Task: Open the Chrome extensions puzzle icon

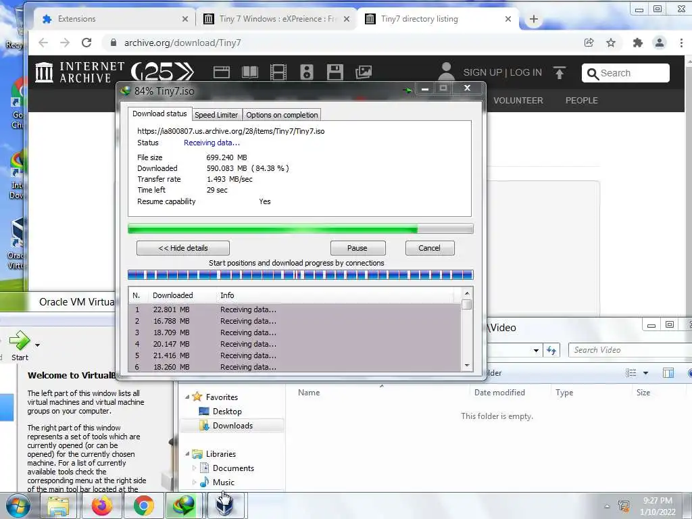Action: coord(638,43)
